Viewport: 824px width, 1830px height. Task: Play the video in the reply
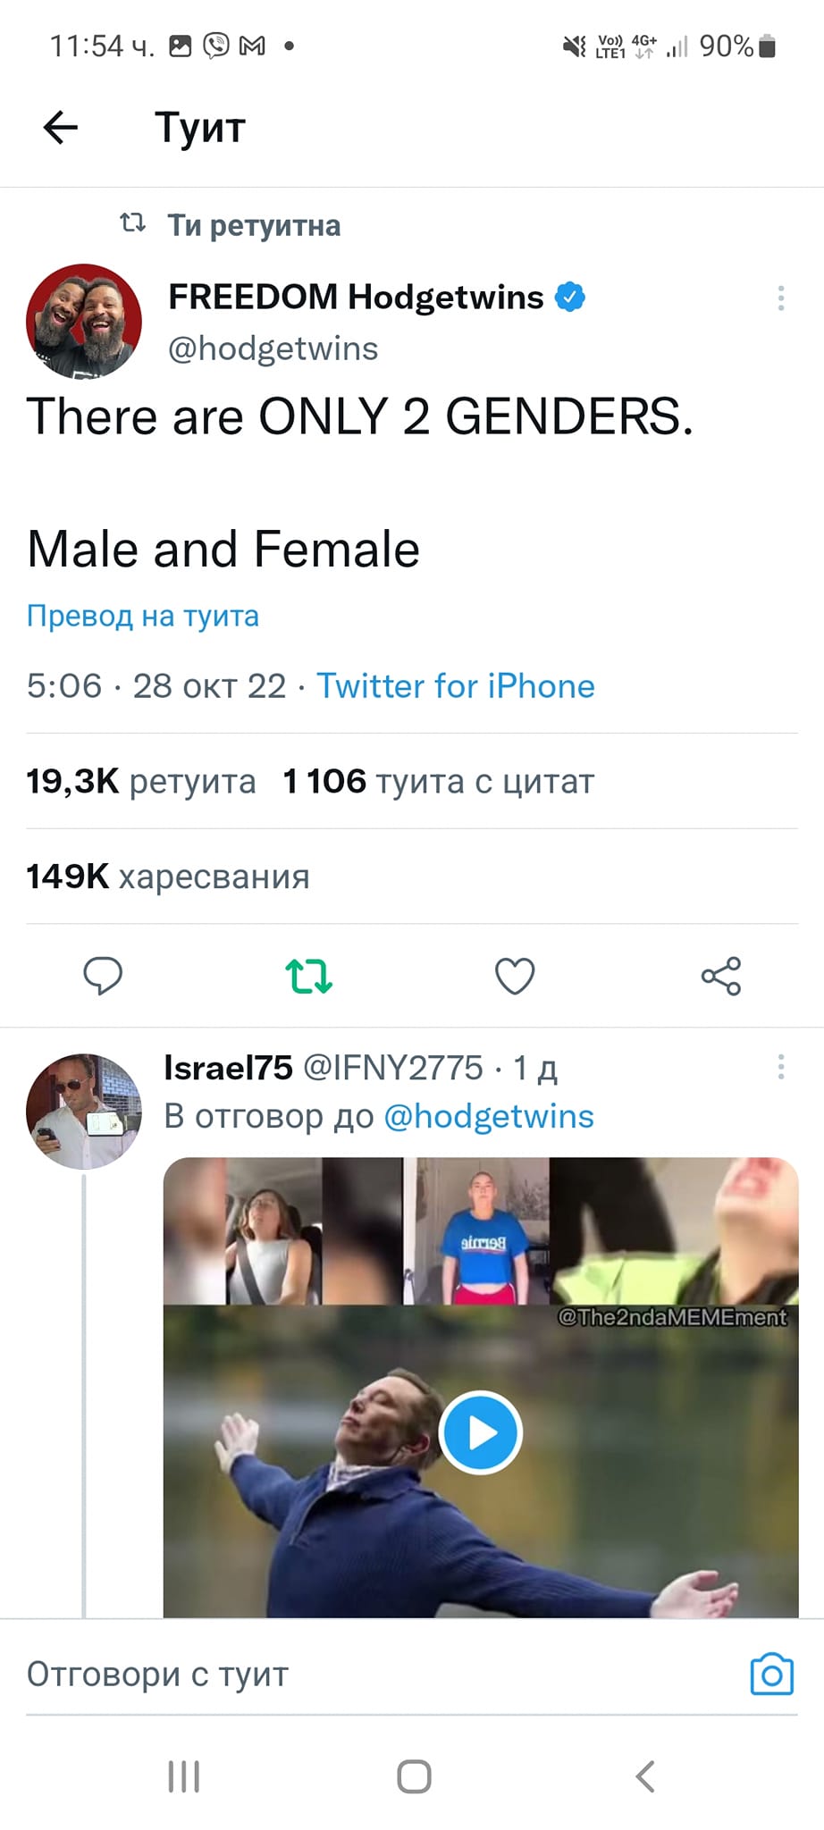point(480,1432)
